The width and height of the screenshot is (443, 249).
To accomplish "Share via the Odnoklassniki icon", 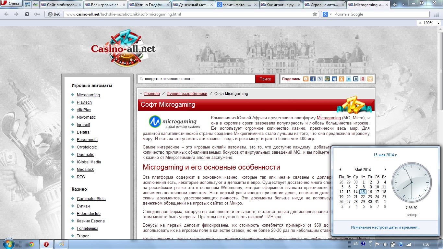I will point(341,79).
